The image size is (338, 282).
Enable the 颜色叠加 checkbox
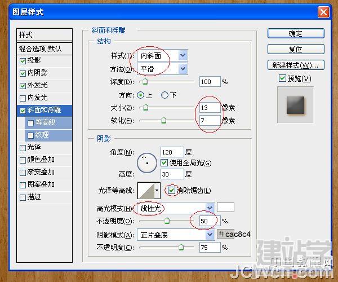click(23, 160)
